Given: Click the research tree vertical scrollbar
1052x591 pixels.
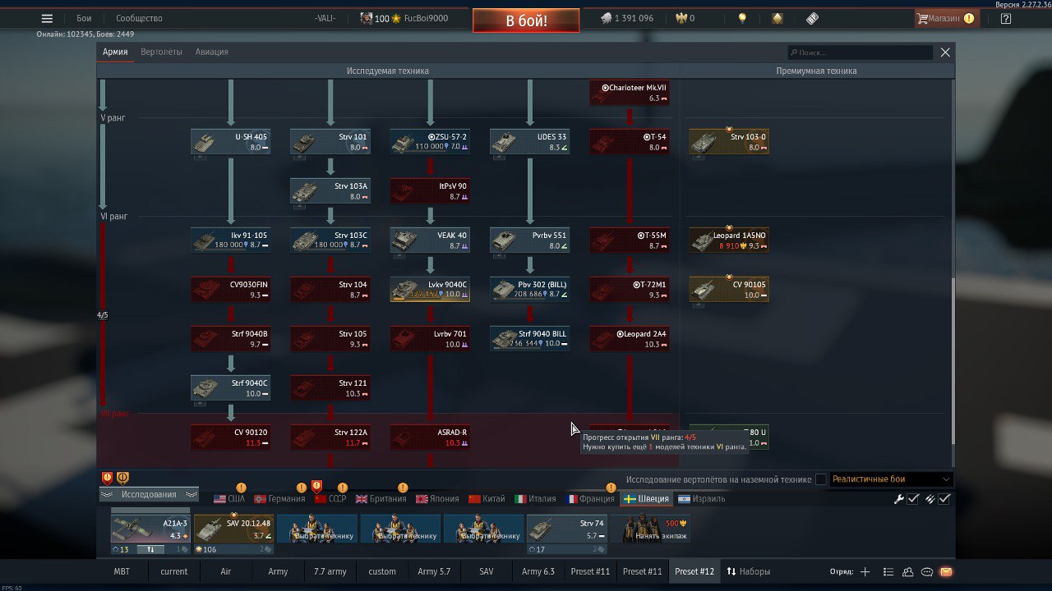Looking at the screenshot, I should (953, 361).
